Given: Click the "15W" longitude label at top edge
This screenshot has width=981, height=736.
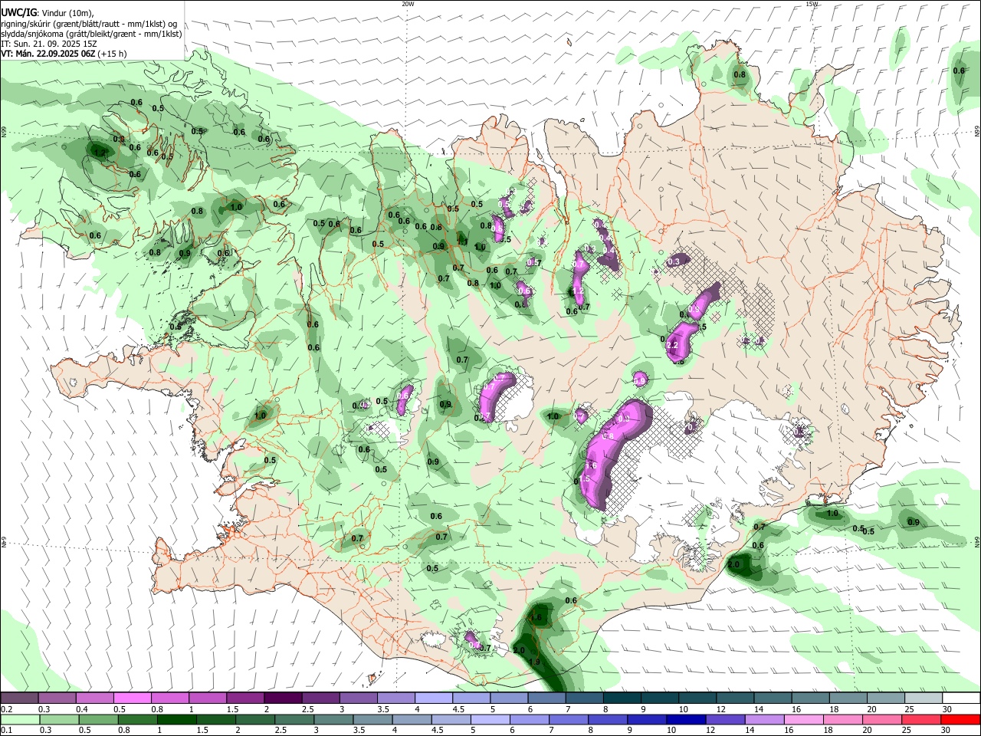Looking at the screenshot, I should pos(812,4).
